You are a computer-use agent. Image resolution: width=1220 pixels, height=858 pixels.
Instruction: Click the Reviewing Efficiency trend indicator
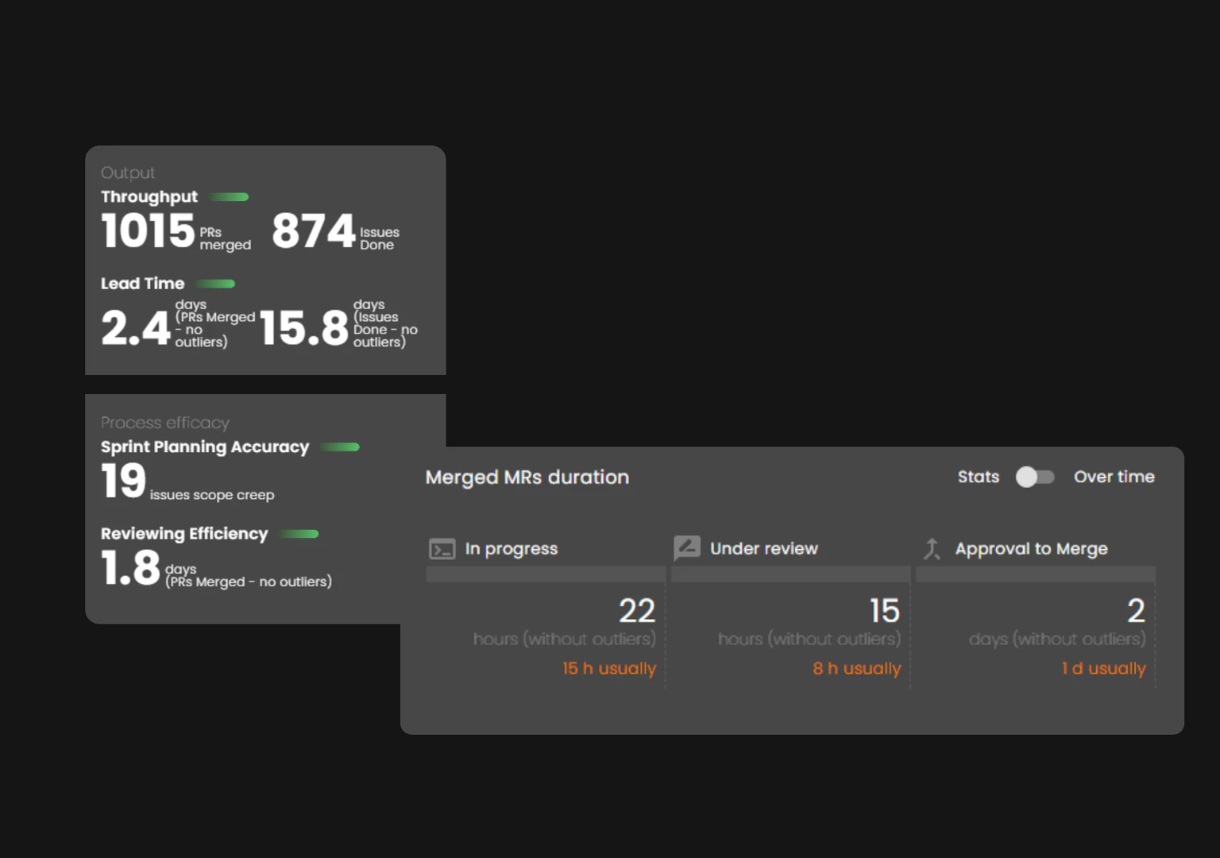[x=299, y=534]
